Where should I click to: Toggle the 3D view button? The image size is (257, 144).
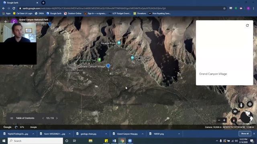(235, 112)
